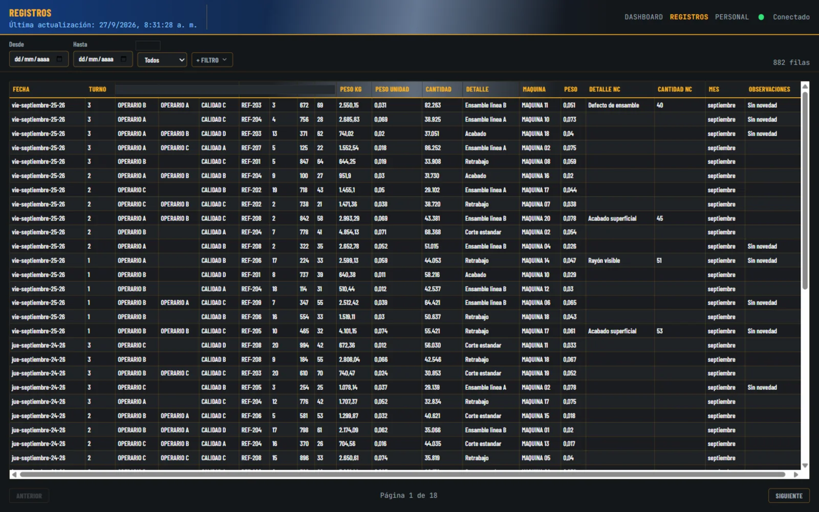Focus the Desde date input field
819x512 pixels.
click(39, 59)
